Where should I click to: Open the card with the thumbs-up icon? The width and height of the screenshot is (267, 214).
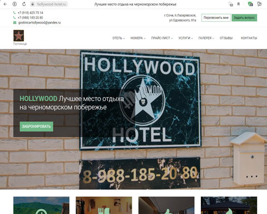[x=166, y=205]
